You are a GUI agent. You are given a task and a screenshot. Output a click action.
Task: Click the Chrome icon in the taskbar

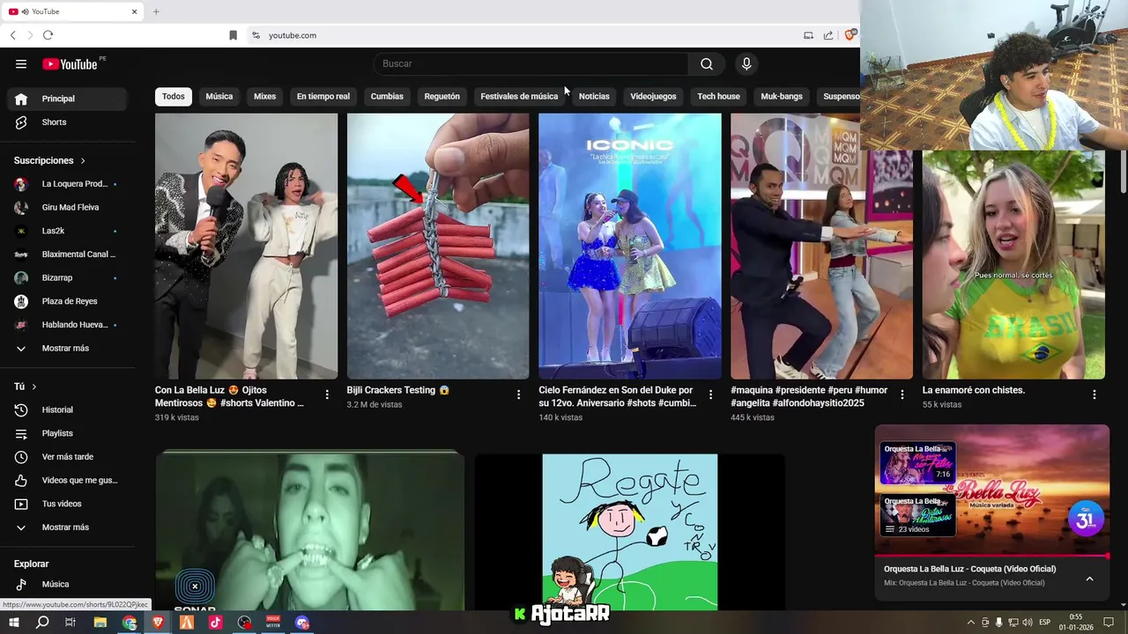(130, 622)
